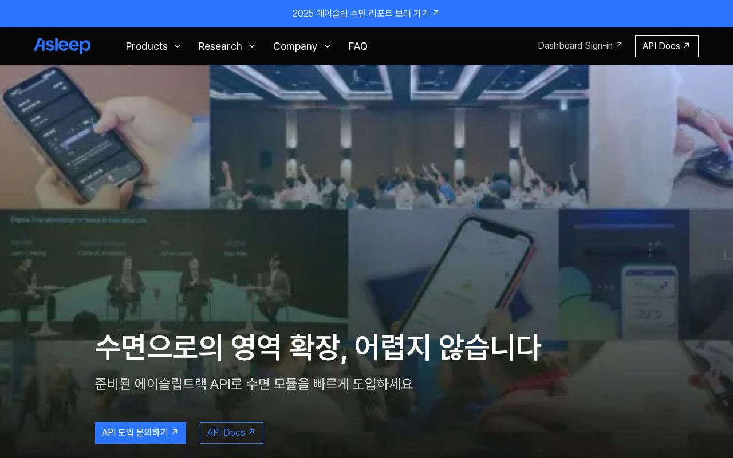The image size is (733, 458).
Task: Open the outlined API Docs button in hero
Action: point(231,433)
